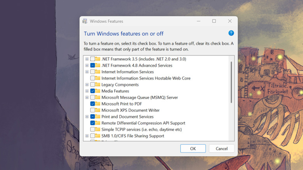303x170 pixels.
Task: Expand Internet Information Services node
Action: (87, 72)
